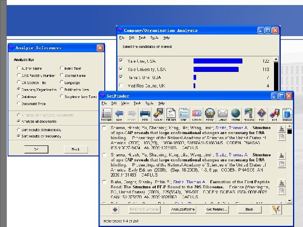Open the View menu in SciFinder
Image resolution: width=303 pixels, height=227 pixels.
pyautogui.click(x=125, y=103)
